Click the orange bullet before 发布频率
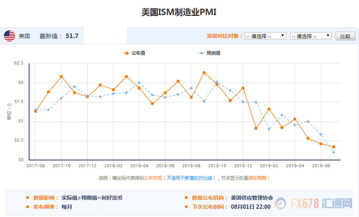Screen dimensions: 359x217 pos(28,206)
